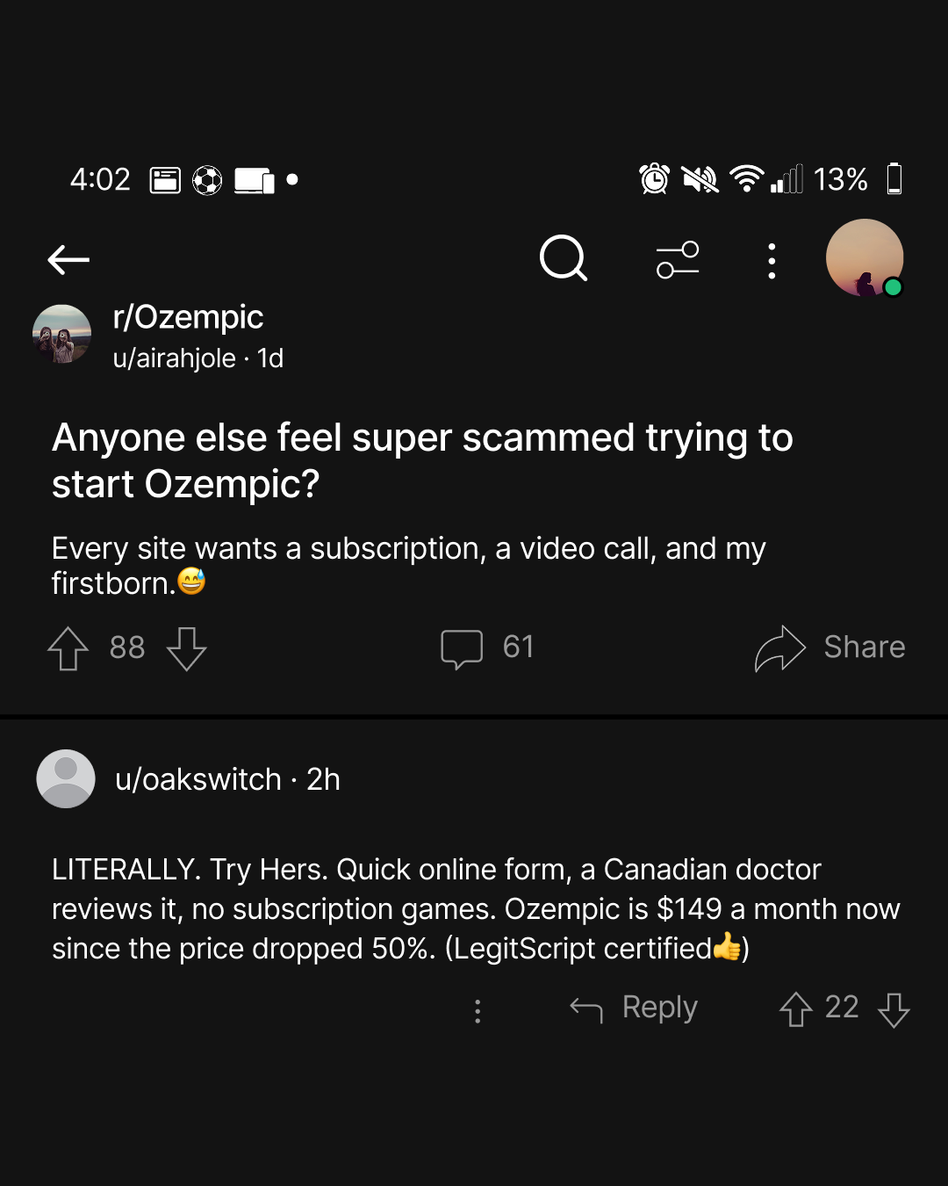
Task: Open the r/Ozempic subreddit link
Action: click(x=188, y=316)
